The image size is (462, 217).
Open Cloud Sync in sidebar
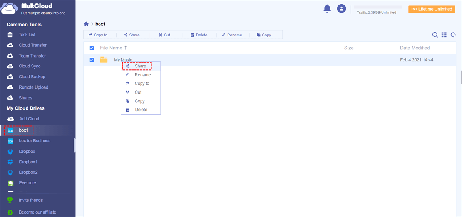click(30, 66)
